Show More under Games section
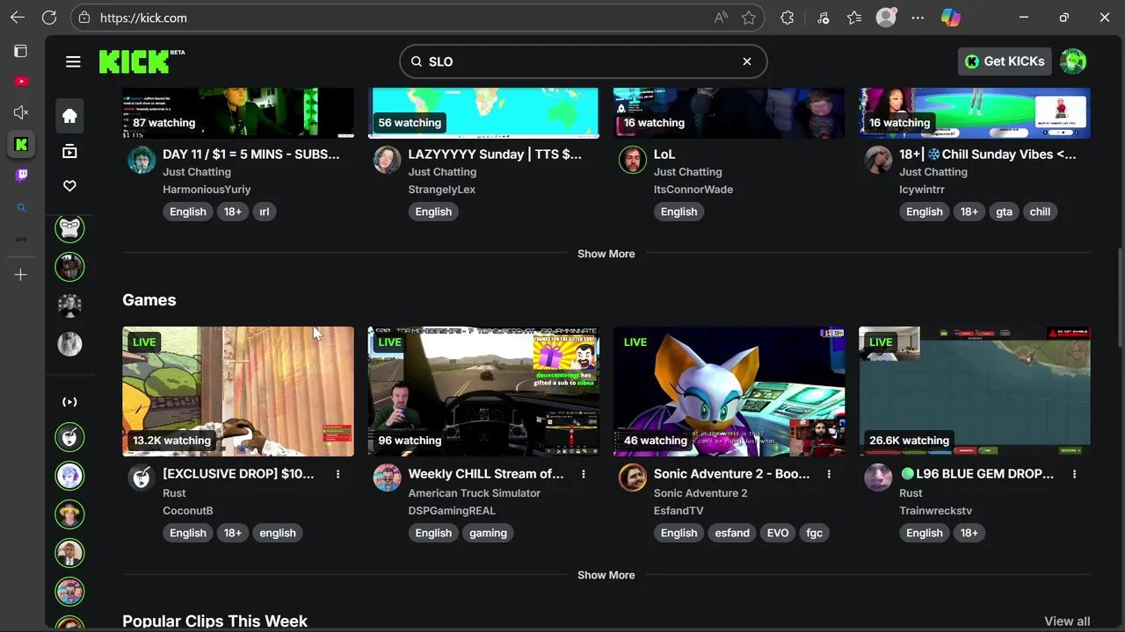Image resolution: width=1125 pixels, height=632 pixels. pyautogui.click(x=606, y=575)
